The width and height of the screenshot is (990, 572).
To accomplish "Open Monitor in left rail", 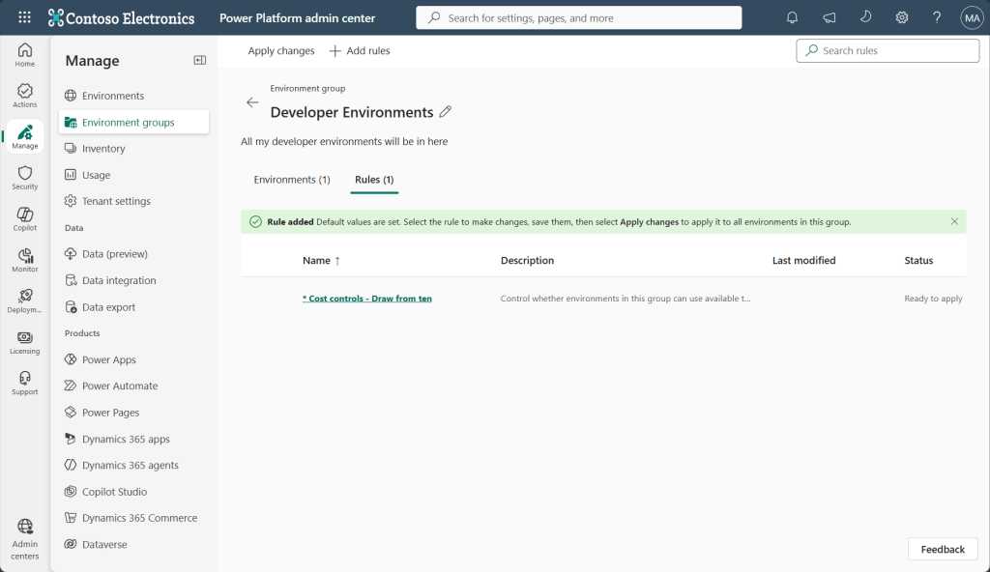I will click(24, 260).
